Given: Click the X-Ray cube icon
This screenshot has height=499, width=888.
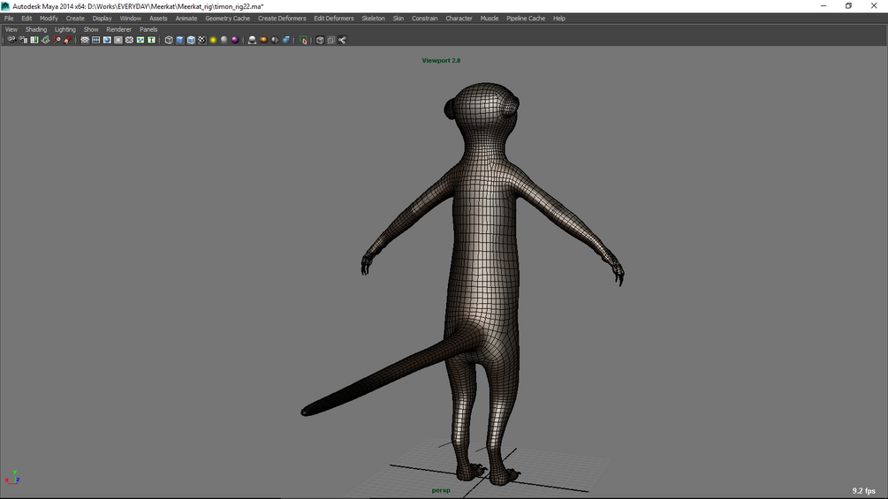Looking at the screenshot, I should 320,40.
